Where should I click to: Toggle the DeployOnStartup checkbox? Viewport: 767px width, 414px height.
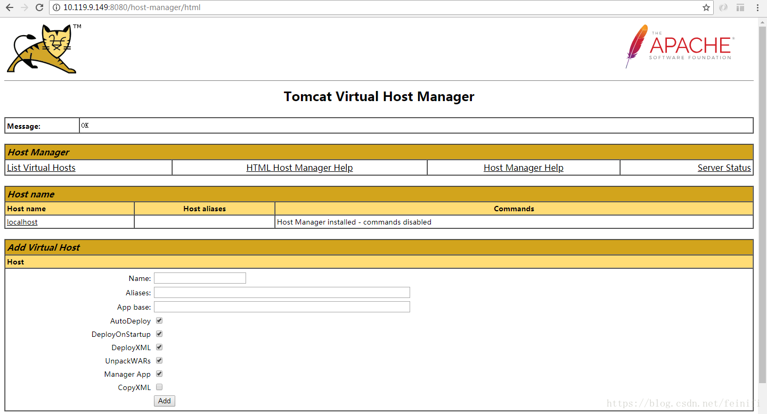click(x=159, y=334)
